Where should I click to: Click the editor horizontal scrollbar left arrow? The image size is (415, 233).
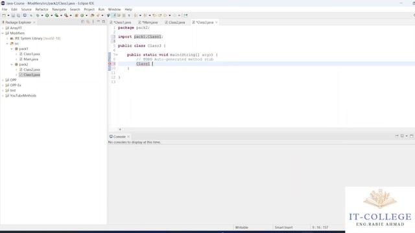pyautogui.click(x=120, y=129)
